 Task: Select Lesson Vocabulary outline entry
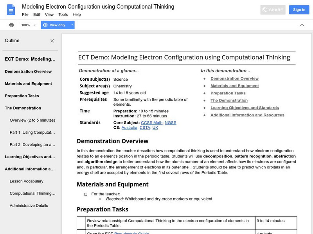[27, 181]
